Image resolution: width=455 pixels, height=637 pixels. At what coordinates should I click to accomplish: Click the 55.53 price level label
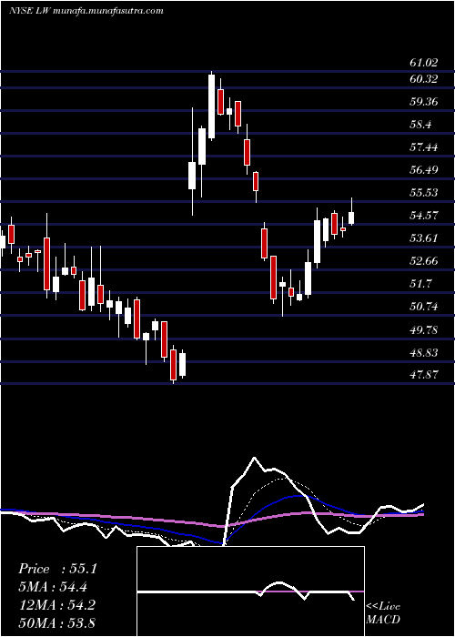pyautogui.click(x=424, y=193)
